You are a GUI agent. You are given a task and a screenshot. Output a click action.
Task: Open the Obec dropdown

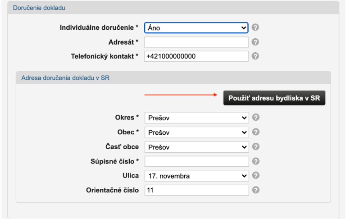pyautogui.click(x=196, y=132)
